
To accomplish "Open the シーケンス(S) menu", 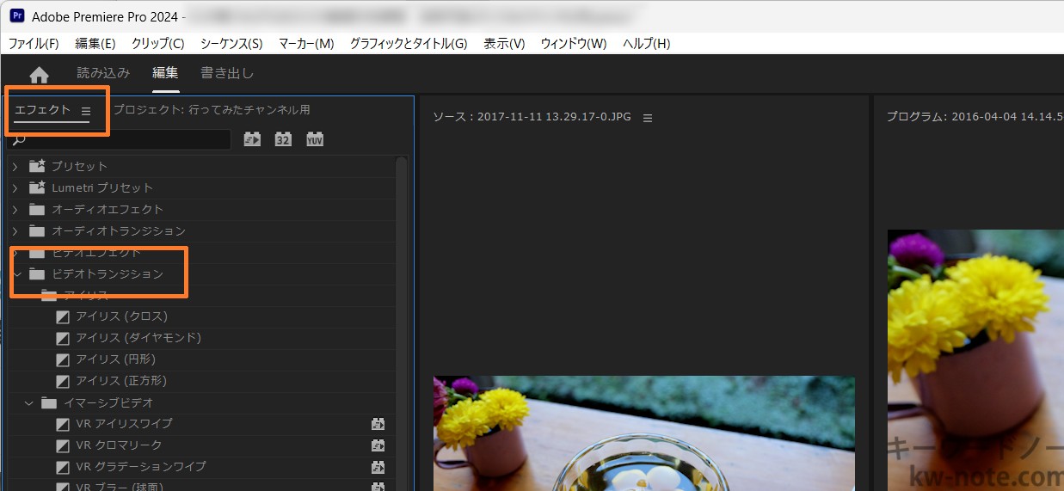I will coord(231,44).
